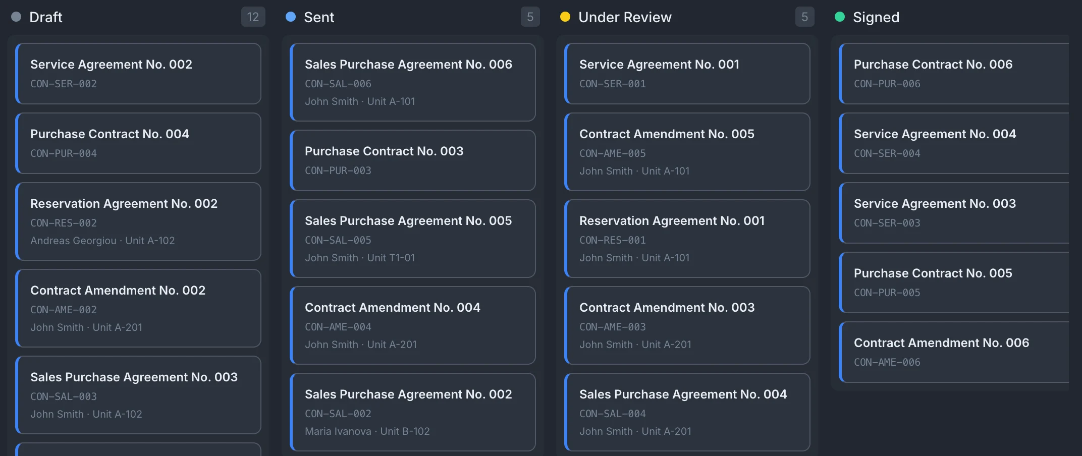Click the Draft count badge 12

pyautogui.click(x=253, y=17)
